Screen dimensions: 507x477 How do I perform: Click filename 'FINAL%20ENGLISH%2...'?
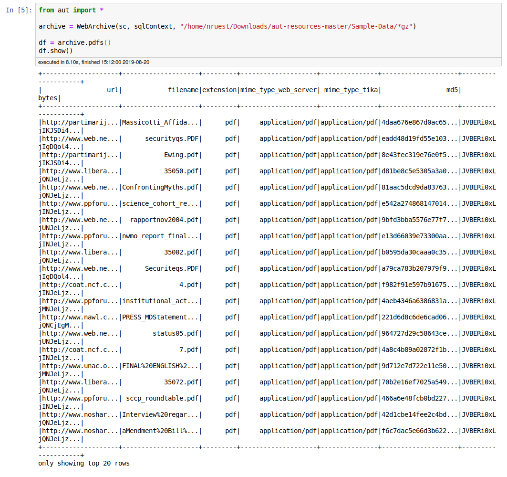[160, 366]
